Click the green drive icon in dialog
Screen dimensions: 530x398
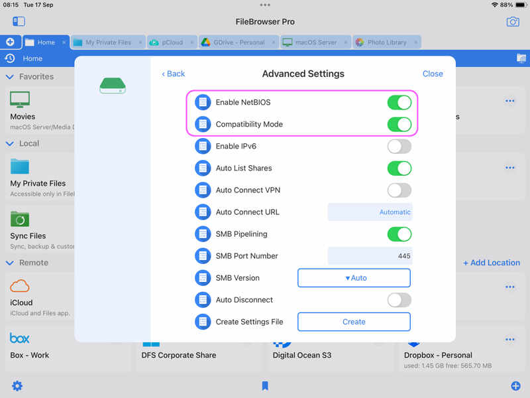tap(113, 86)
